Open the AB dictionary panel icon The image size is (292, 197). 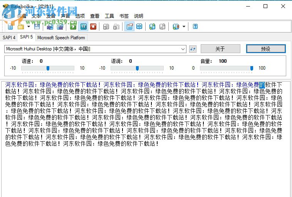(139, 27)
